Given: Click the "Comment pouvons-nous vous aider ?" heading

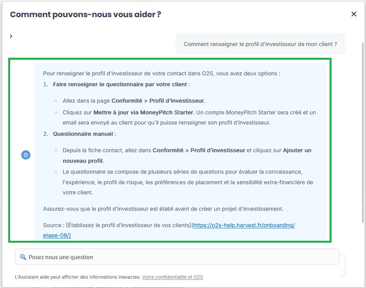Looking at the screenshot, I should [86, 14].
